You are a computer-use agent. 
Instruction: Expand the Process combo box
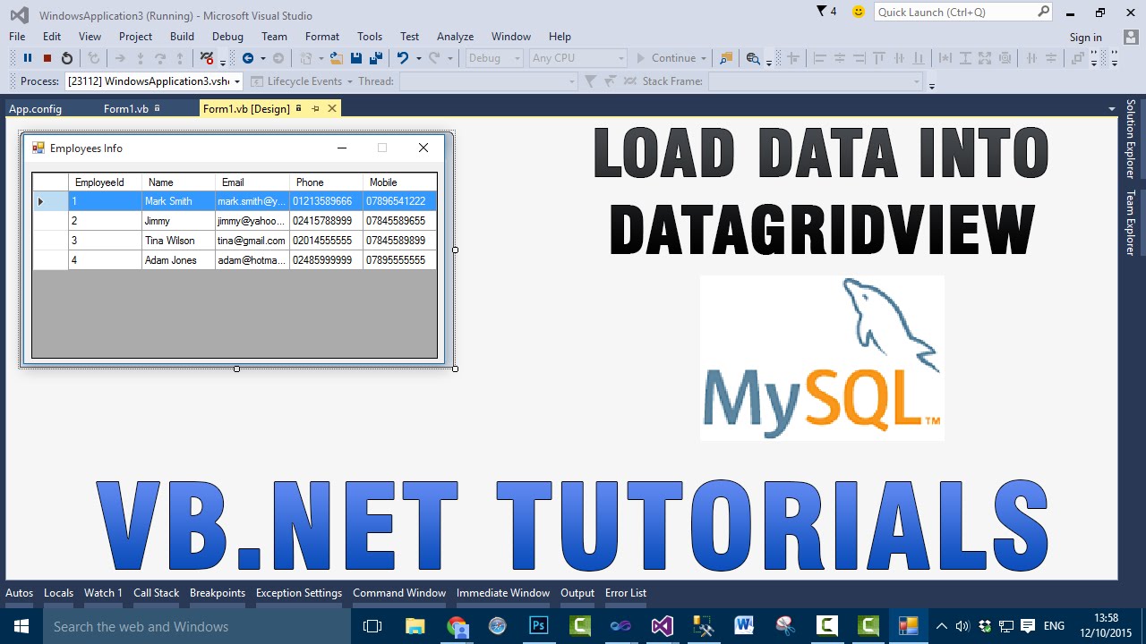[x=237, y=81]
